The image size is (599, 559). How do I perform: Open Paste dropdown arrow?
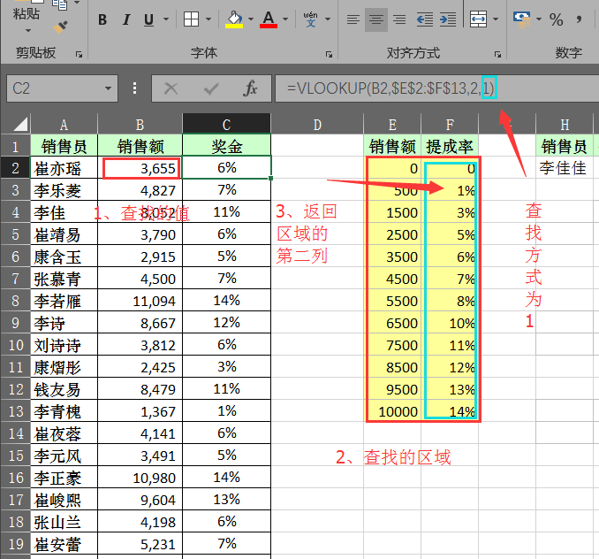click(27, 31)
